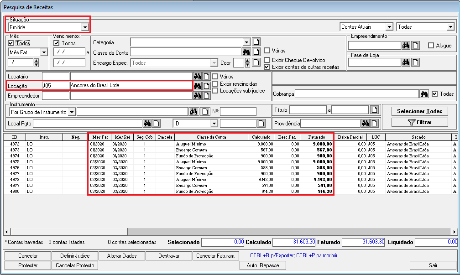Search Locação with binoculars icon
Viewport: 460px width, 275px height.
click(x=198, y=86)
